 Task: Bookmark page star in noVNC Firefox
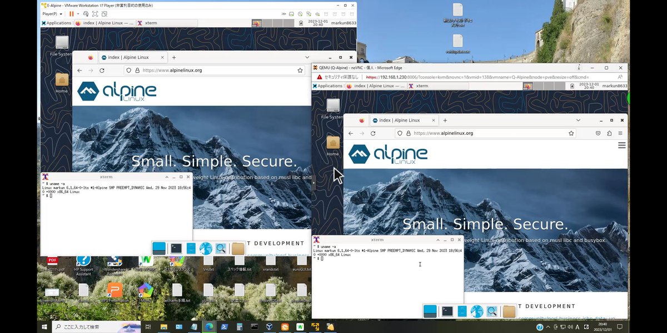571,133
